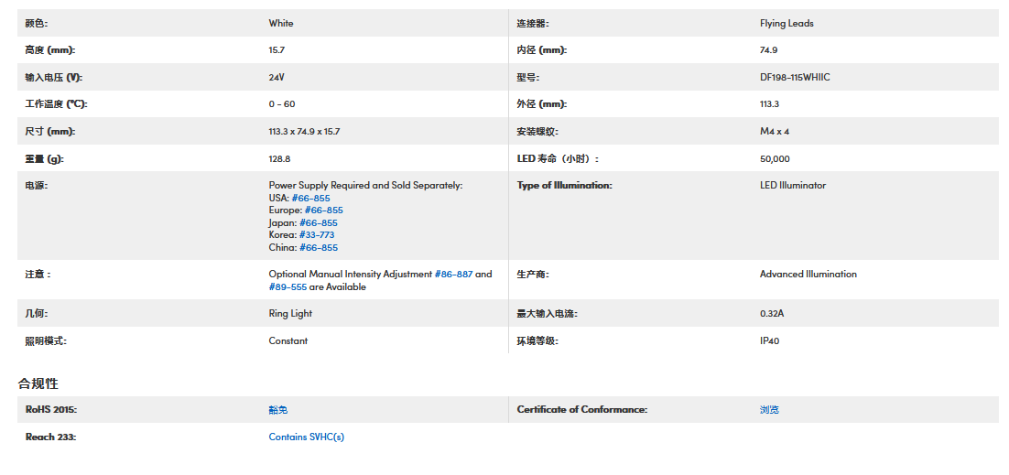Click the max input current value 0.32A
Viewport: 1009px width, 475px height.
point(772,314)
